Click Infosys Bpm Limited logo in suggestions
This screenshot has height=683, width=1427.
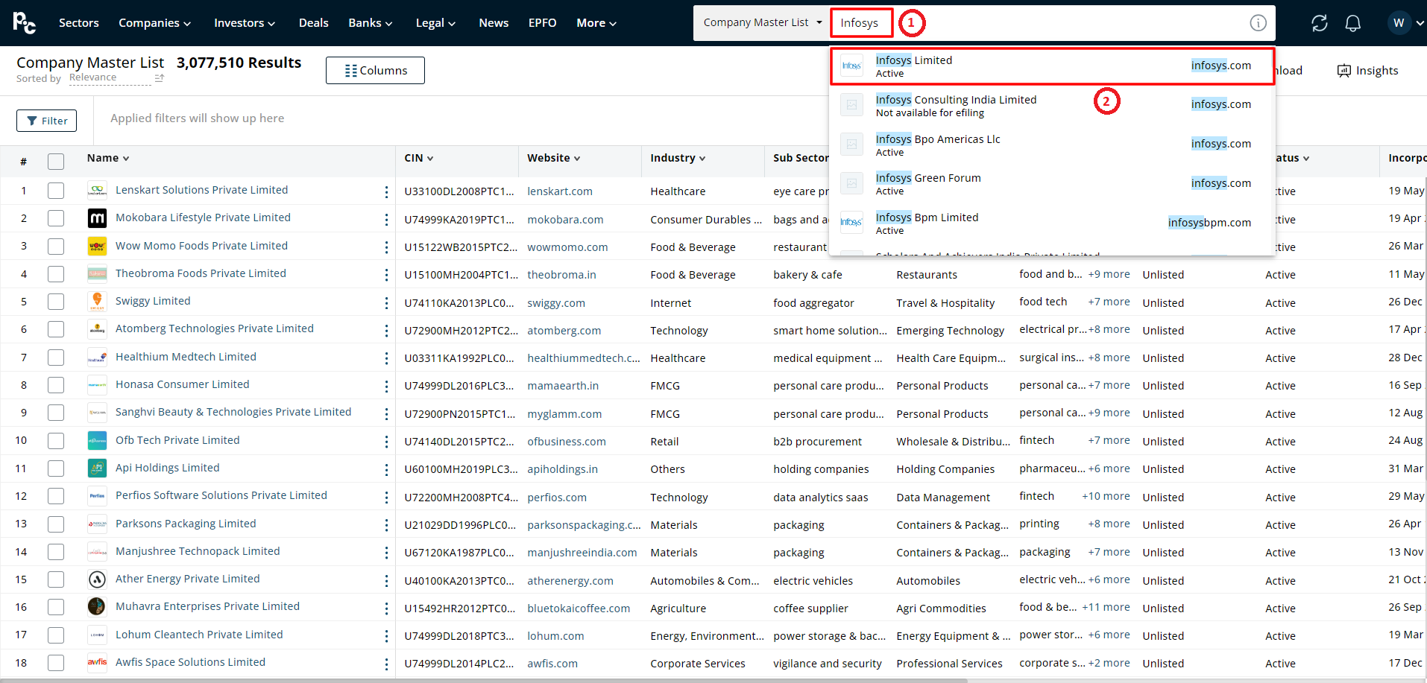851,223
